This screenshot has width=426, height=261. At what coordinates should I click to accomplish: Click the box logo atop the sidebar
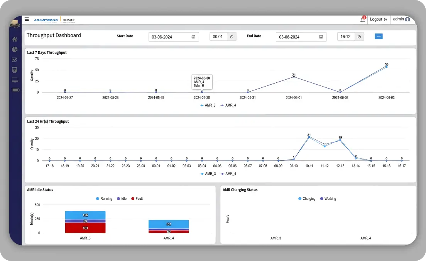[x=15, y=23]
